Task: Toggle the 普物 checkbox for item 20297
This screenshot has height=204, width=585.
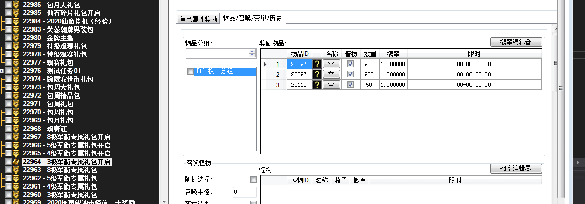Action: [350, 64]
